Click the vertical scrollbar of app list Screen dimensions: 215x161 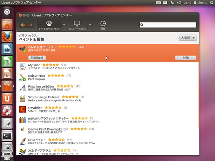(199, 86)
